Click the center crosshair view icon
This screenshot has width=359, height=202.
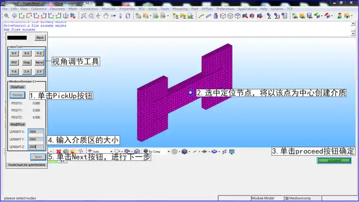(98, 16)
